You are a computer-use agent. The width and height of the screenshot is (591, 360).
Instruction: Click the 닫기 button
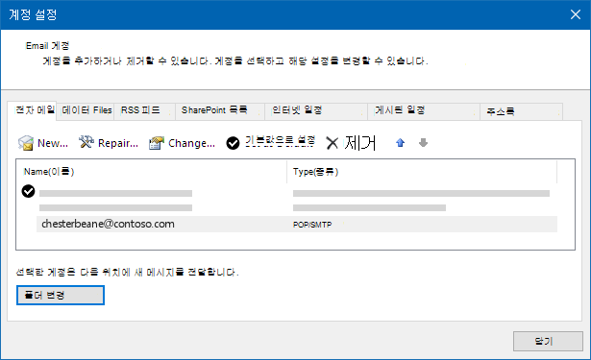pyautogui.click(x=548, y=341)
